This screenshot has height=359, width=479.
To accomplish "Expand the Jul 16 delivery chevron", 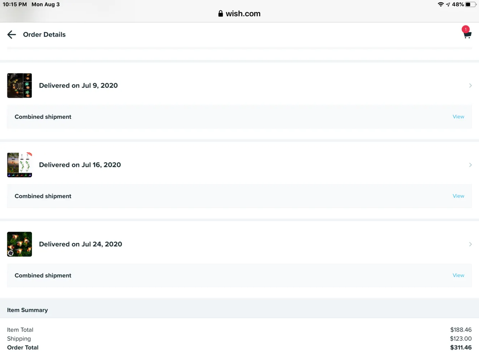I will [470, 165].
